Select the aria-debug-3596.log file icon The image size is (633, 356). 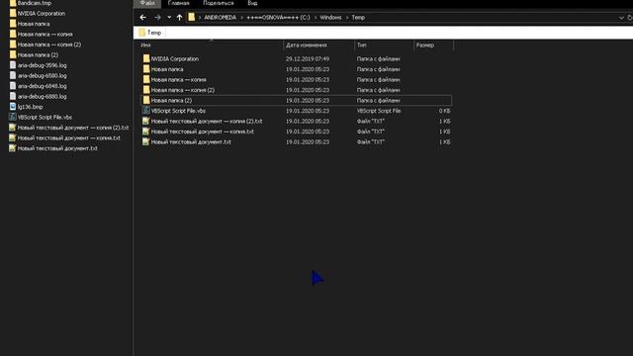[x=13, y=65]
